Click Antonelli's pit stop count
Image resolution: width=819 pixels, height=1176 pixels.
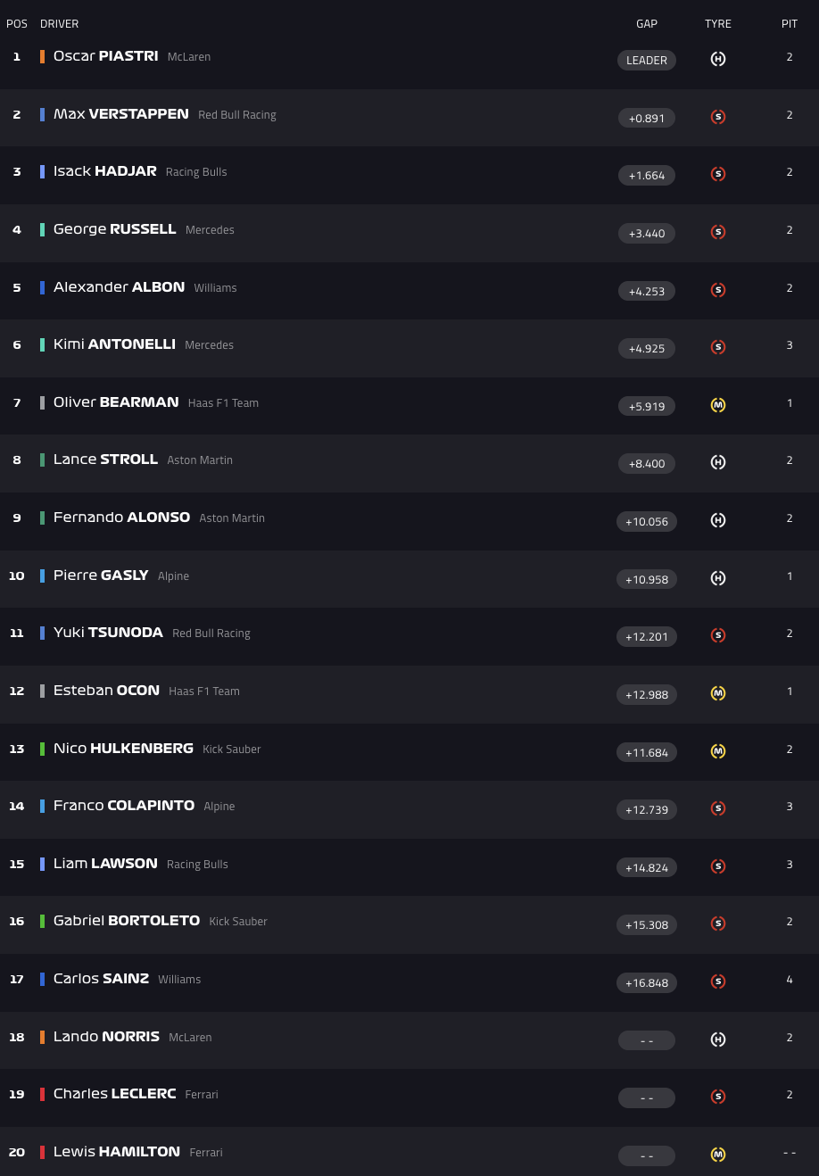[x=790, y=345]
